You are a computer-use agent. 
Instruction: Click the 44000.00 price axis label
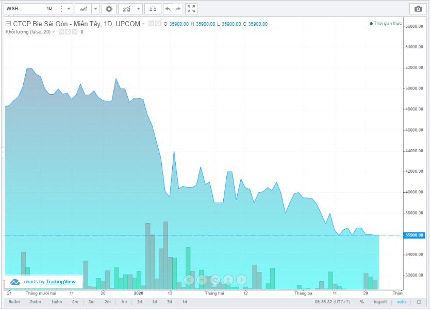pyautogui.click(x=414, y=151)
